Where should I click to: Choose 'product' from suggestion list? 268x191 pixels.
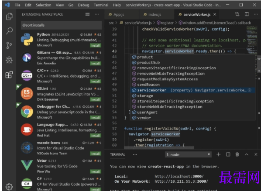tap(192, 57)
